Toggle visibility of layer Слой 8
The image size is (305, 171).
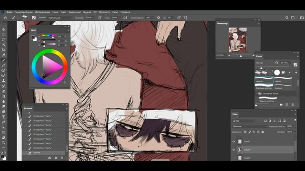[234, 150]
